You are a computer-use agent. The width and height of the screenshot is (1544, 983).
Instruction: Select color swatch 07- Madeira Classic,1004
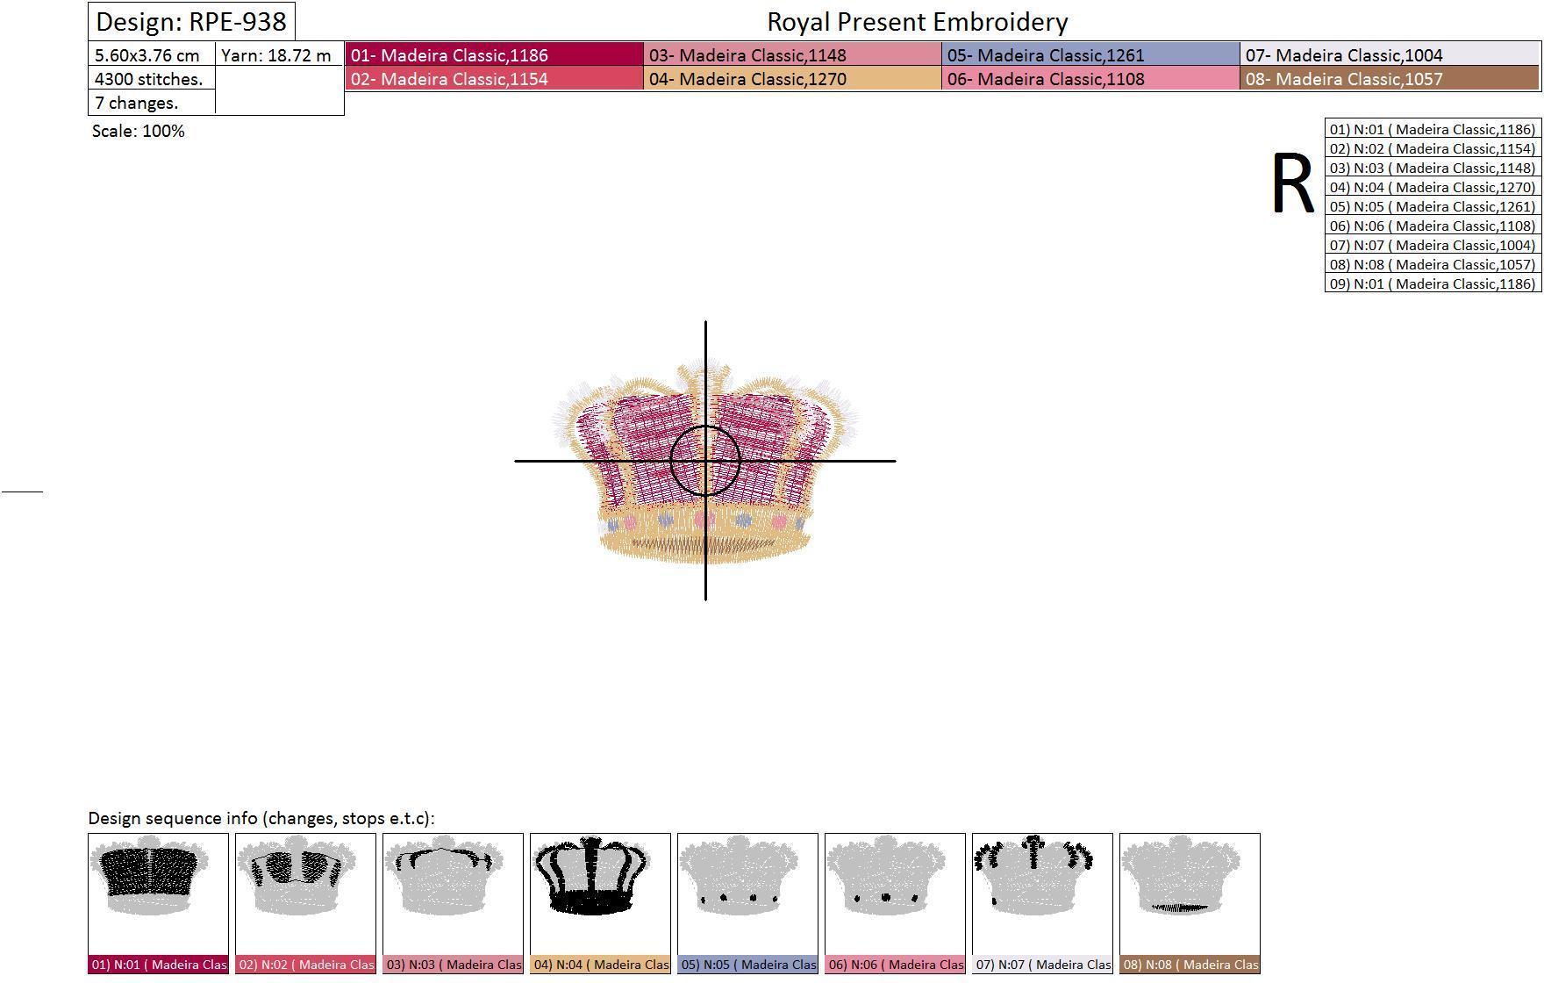coord(1390,54)
